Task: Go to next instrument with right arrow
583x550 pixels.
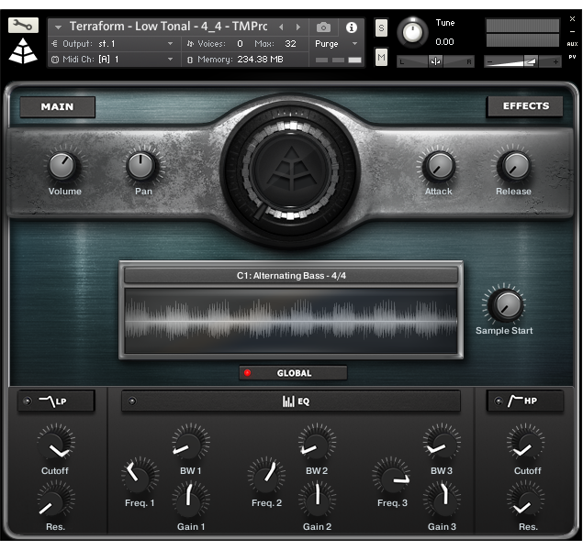Action: 297,27
